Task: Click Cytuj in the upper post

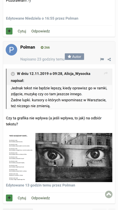Action: click(22, 31)
